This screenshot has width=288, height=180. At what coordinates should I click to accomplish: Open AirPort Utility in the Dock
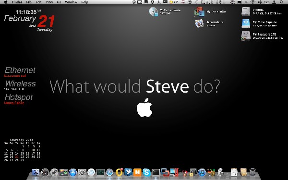[x=91, y=172]
